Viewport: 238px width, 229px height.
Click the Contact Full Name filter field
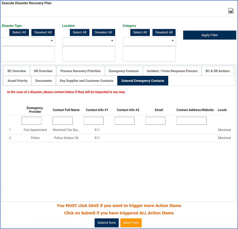tap(63, 121)
